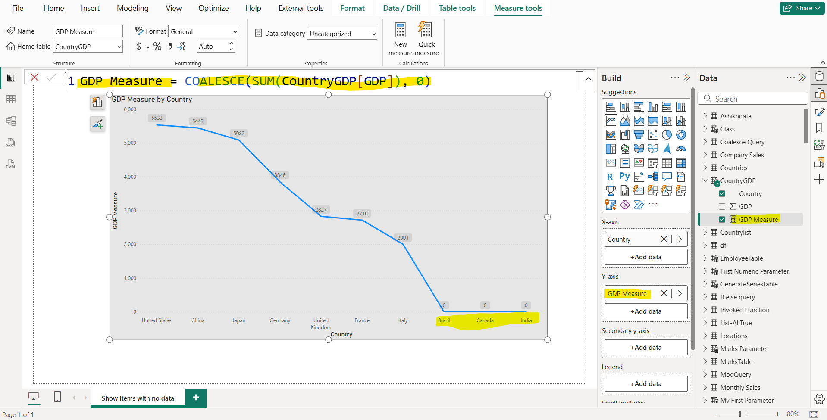The width and height of the screenshot is (827, 420).
Task: Toggle off the GDP Measure checkbox
Action: (722, 219)
